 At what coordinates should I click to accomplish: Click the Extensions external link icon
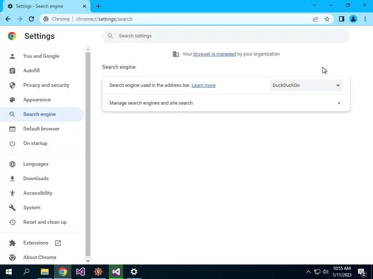pyautogui.click(x=58, y=243)
